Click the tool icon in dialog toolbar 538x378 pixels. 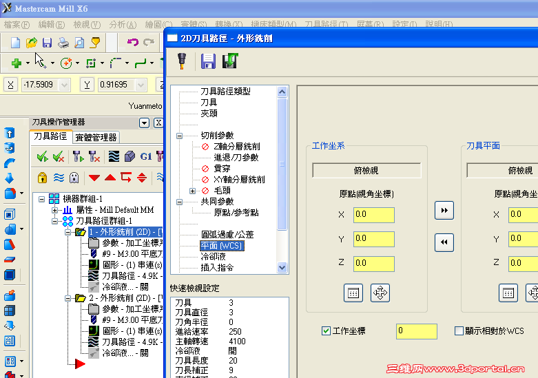click(x=182, y=61)
